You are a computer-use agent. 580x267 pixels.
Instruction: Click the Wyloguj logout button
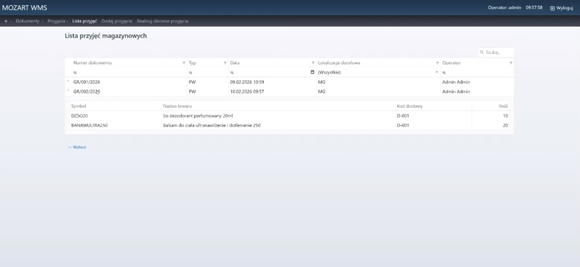coord(561,8)
